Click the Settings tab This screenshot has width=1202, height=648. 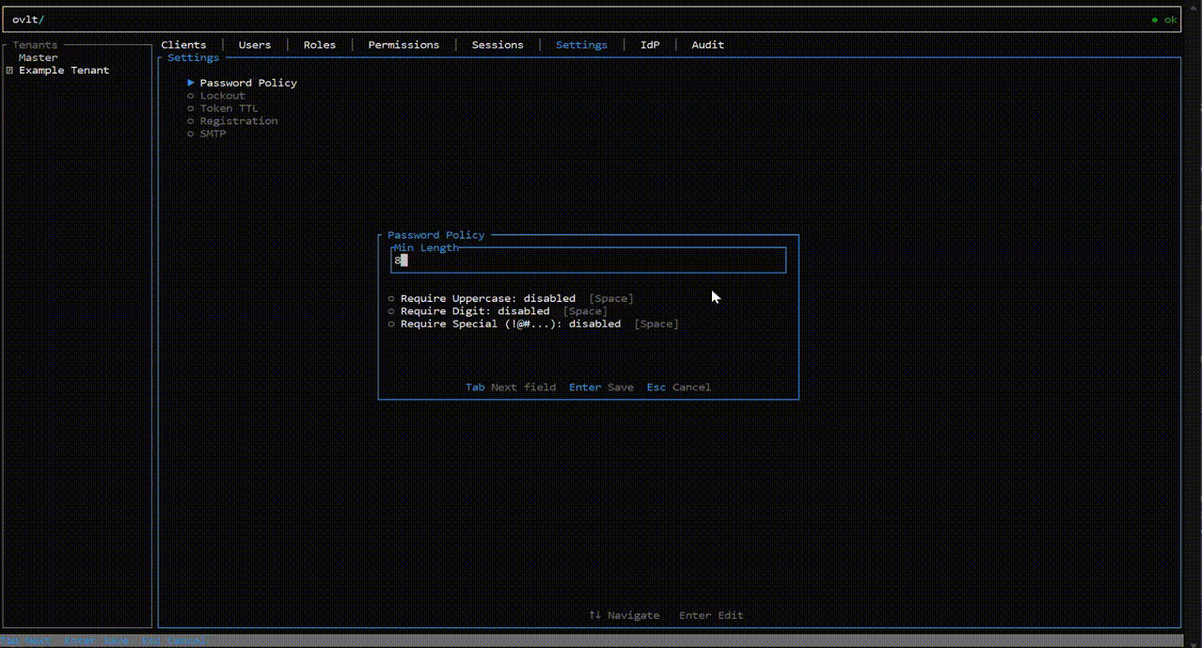[x=581, y=44]
